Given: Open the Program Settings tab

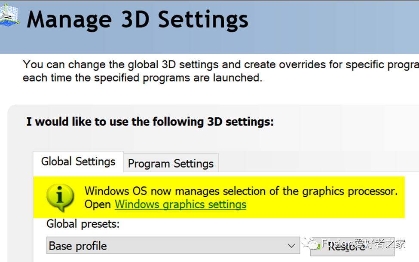Looking at the screenshot, I should pos(171,164).
